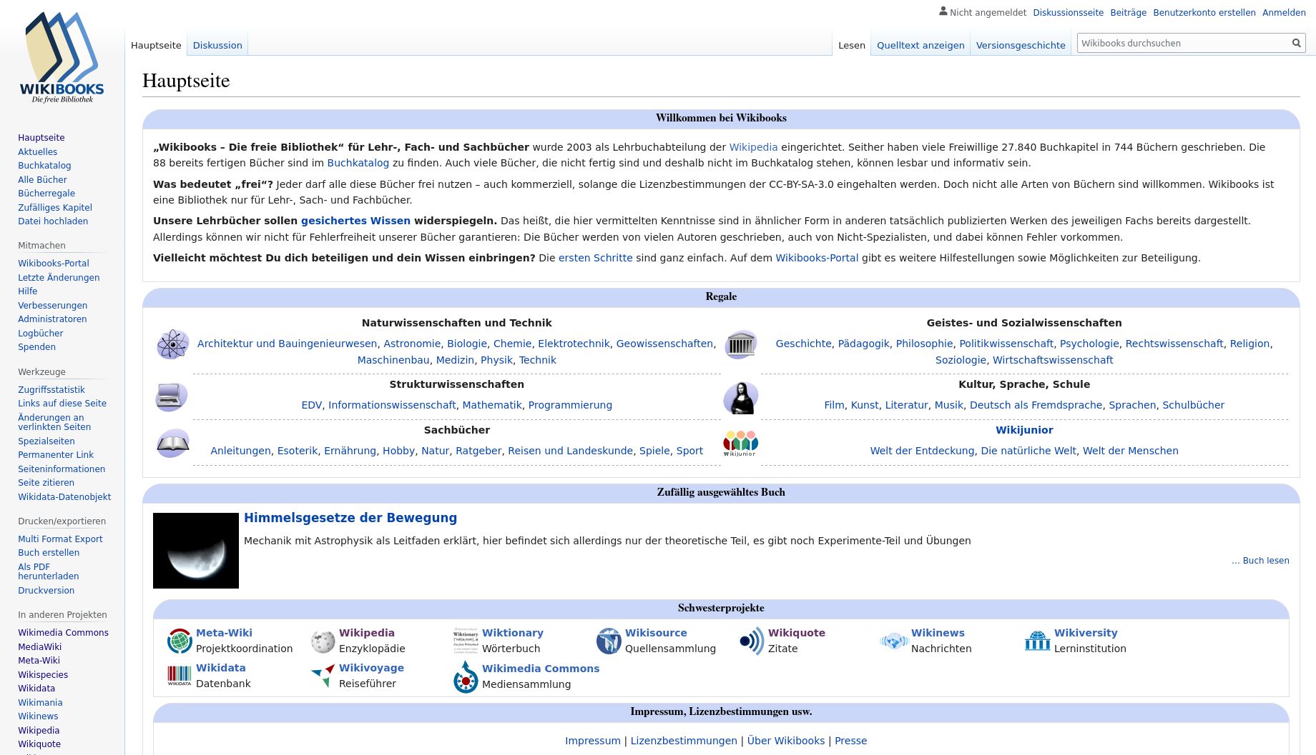Open Wikispecies in the sidebar
Image resolution: width=1316 pixels, height=755 pixels.
[43, 675]
